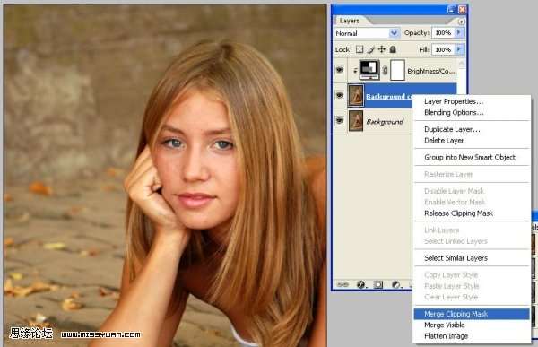
Task: Click the clipping arrow on Brightness/Contrast layer
Action: [x=355, y=70]
